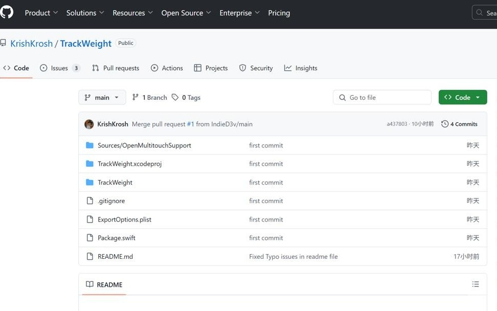Screen dimensions: 497x311
Task: Open the Enterprise dropdown
Action: pos(239,13)
